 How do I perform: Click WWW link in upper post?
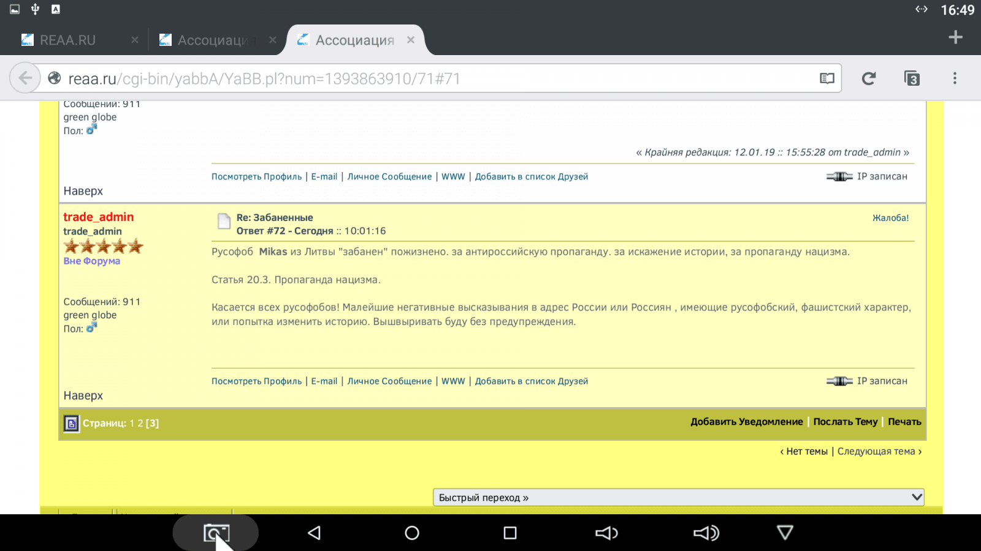point(453,176)
